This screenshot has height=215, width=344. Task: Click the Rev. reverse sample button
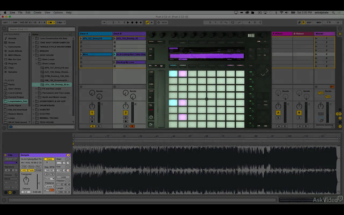[38, 167]
